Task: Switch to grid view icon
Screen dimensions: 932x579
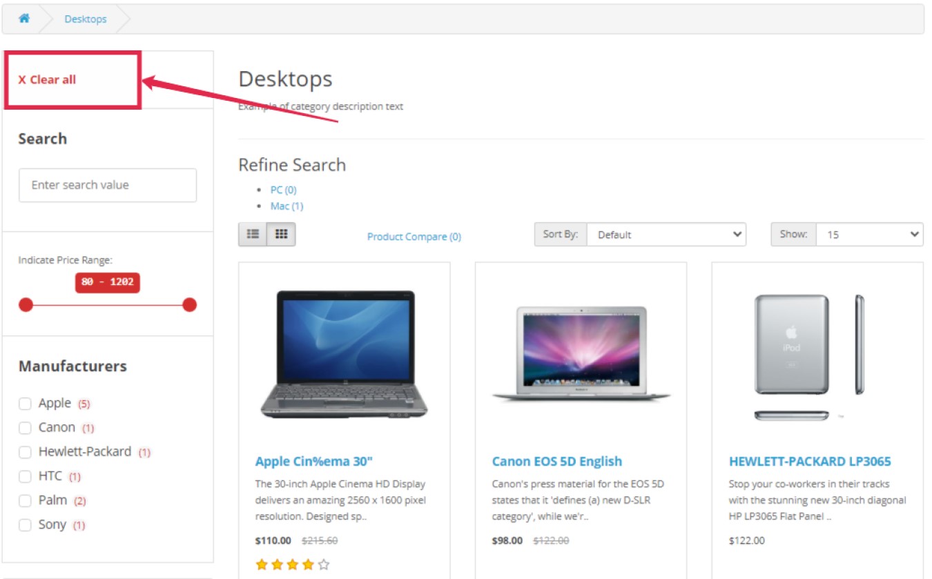Action: tap(281, 235)
